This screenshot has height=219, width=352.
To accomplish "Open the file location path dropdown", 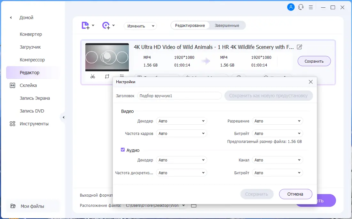I will pyautogui.click(x=184, y=205).
